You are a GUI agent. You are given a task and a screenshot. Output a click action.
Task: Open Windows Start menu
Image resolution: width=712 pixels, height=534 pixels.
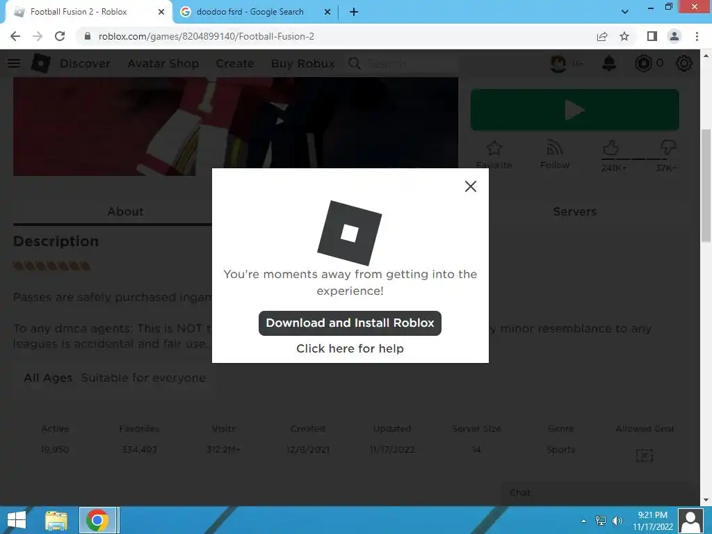point(17,520)
